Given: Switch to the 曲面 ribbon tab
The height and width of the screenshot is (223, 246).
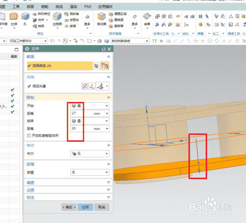Looking at the screenshot, I should click(31, 7).
